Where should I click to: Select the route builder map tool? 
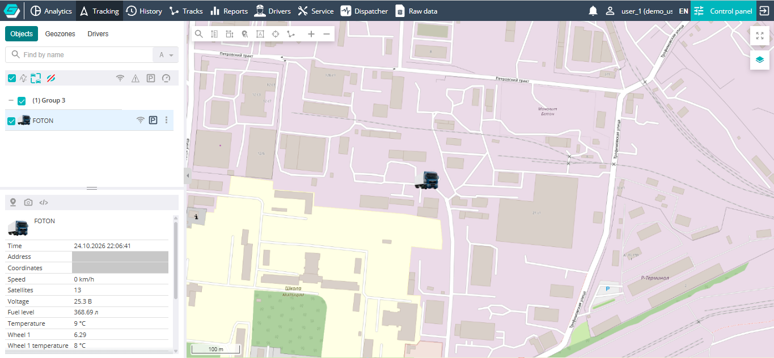291,34
